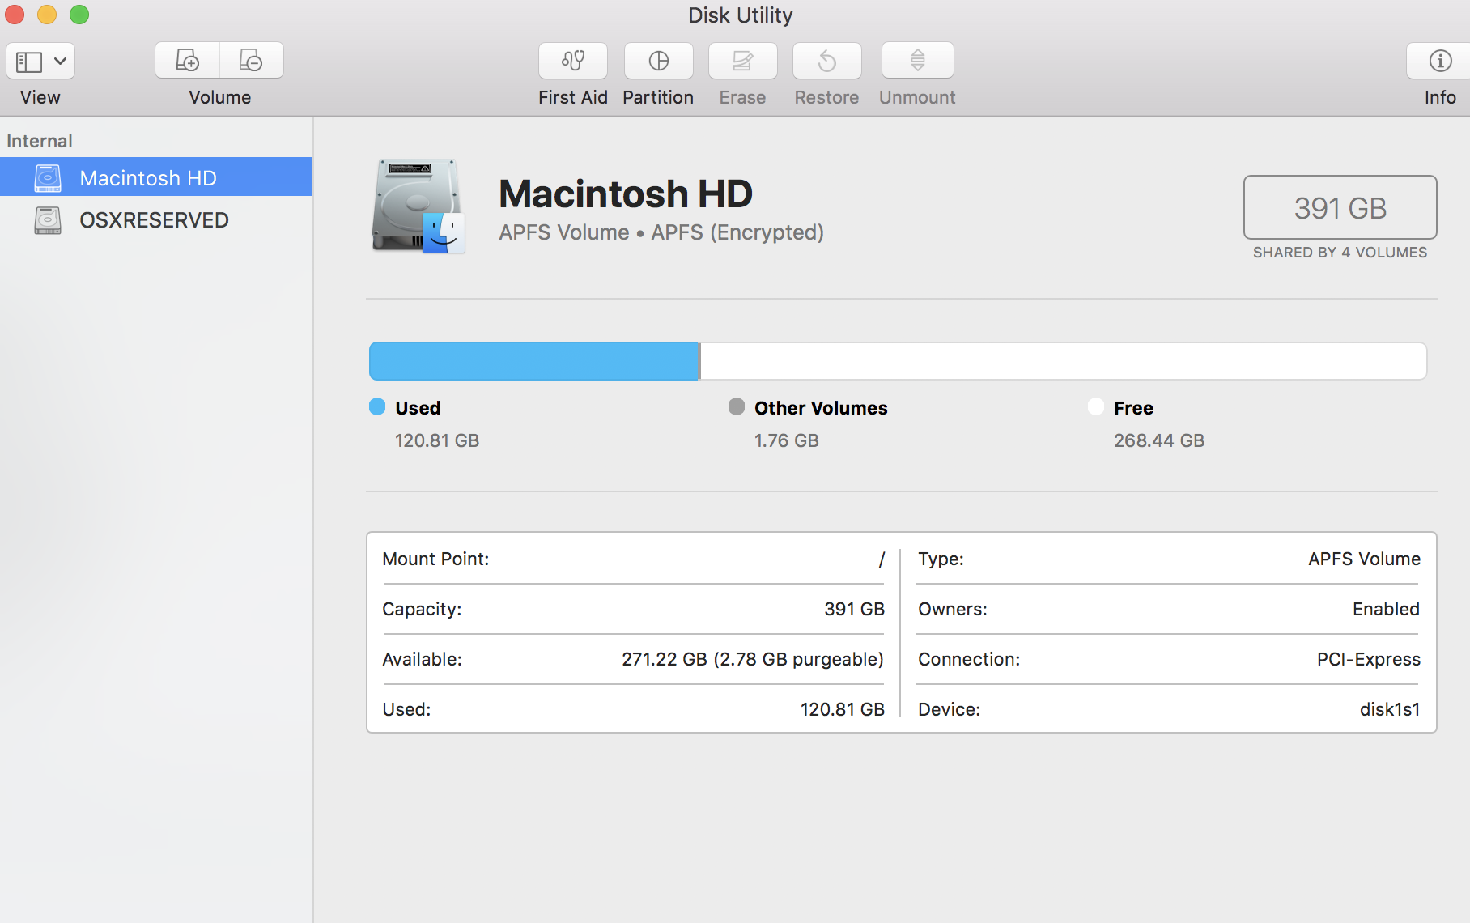
Task: Click SHARED BY 4 VOLUMES label
Action: point(1340,253)
